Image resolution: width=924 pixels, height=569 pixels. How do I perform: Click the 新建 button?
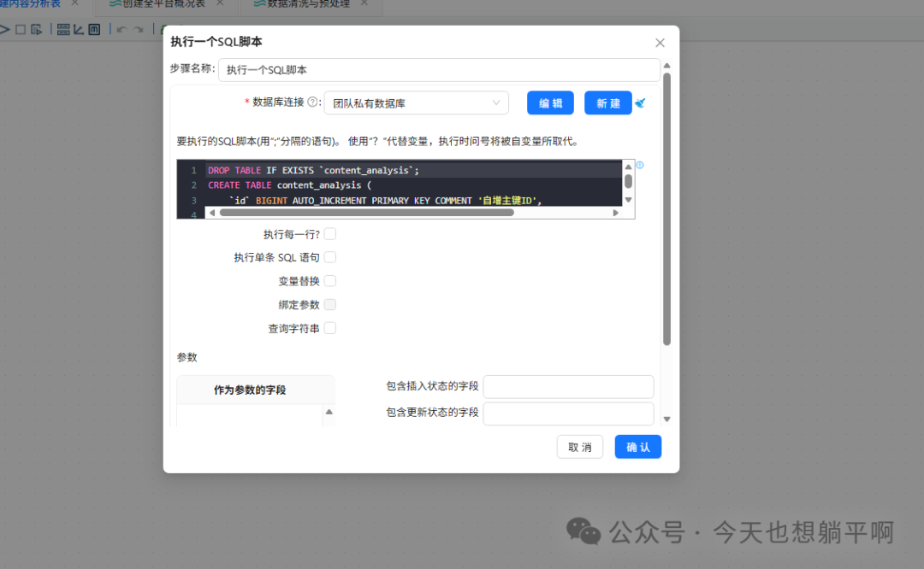click(x=608, y=103)
